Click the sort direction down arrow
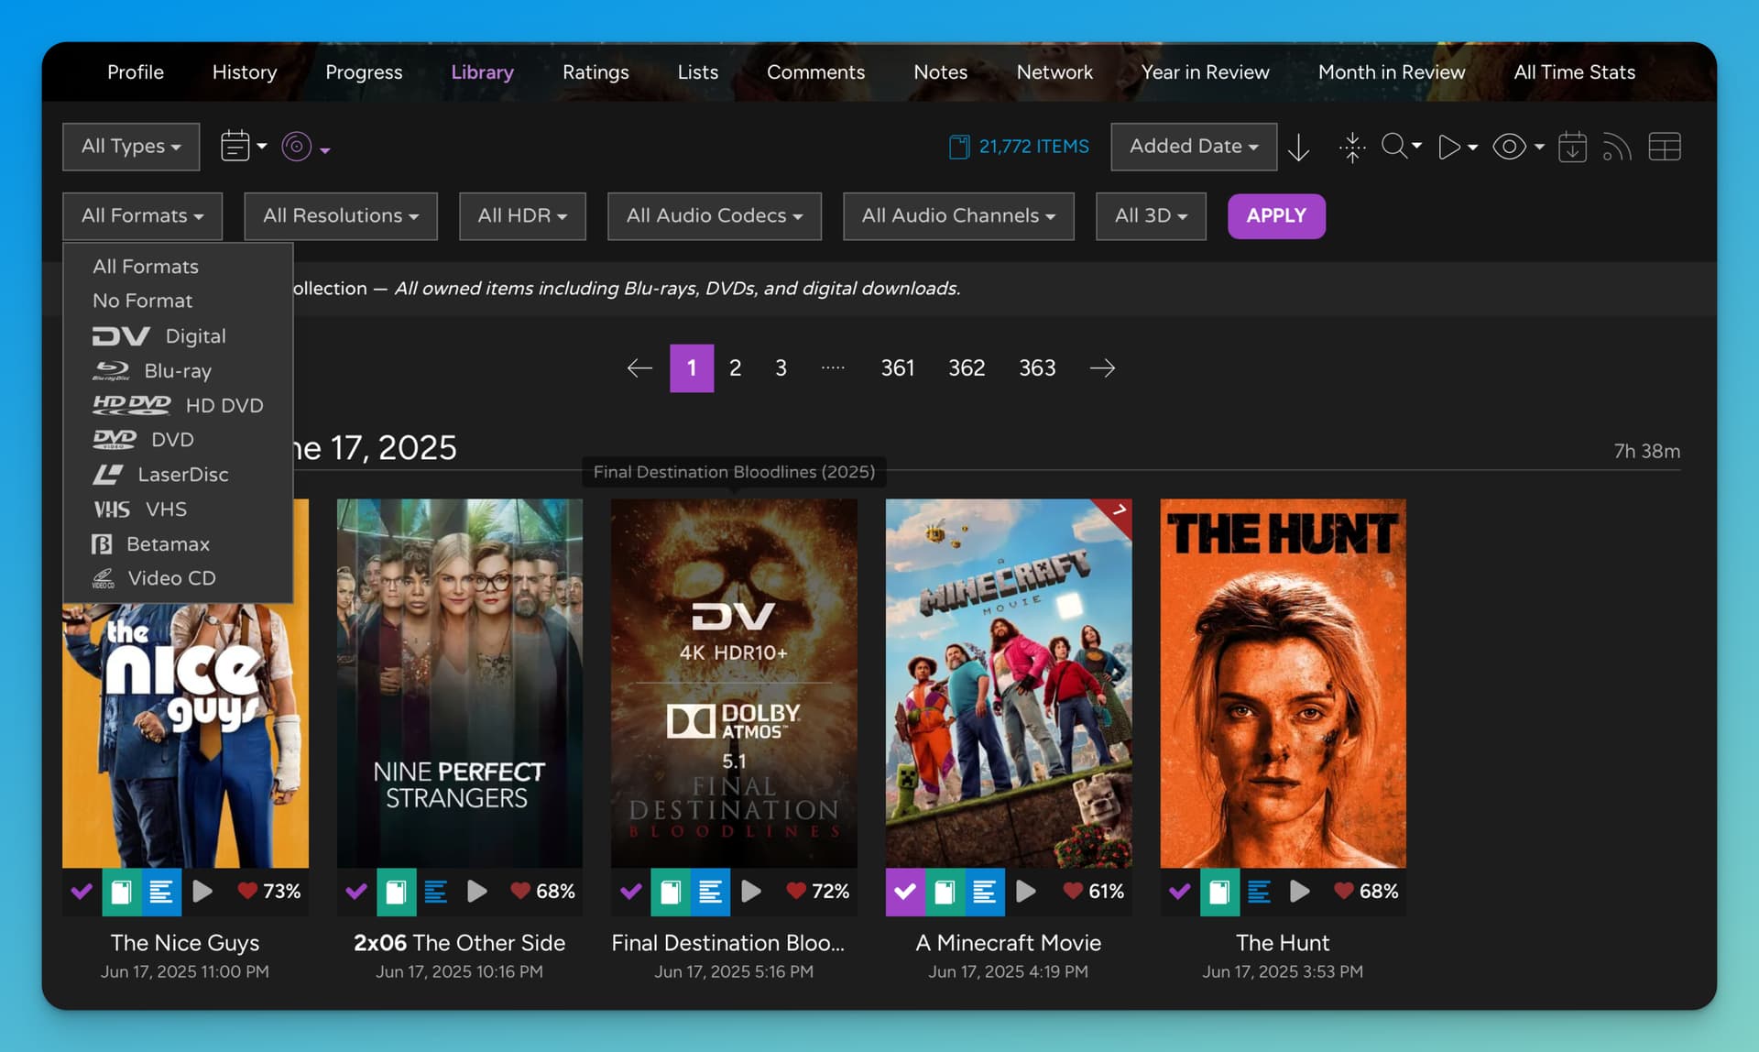 [1298, 147]
